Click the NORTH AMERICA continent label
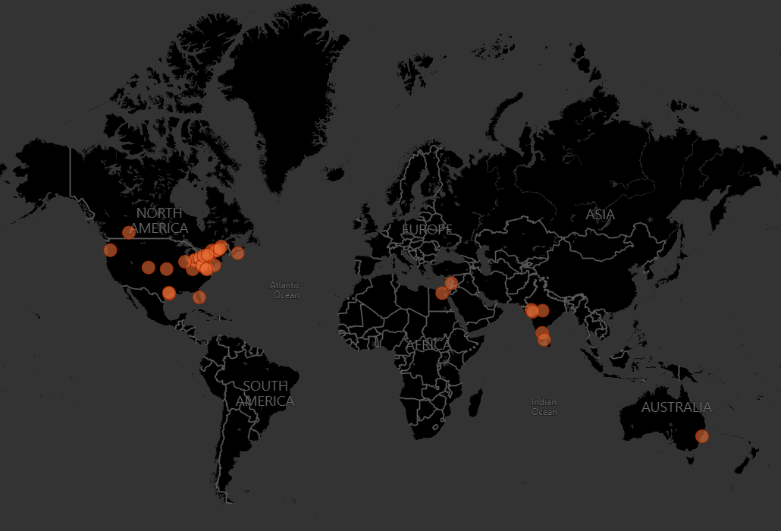The image size is (781, 531). click(x=158, y=221)
